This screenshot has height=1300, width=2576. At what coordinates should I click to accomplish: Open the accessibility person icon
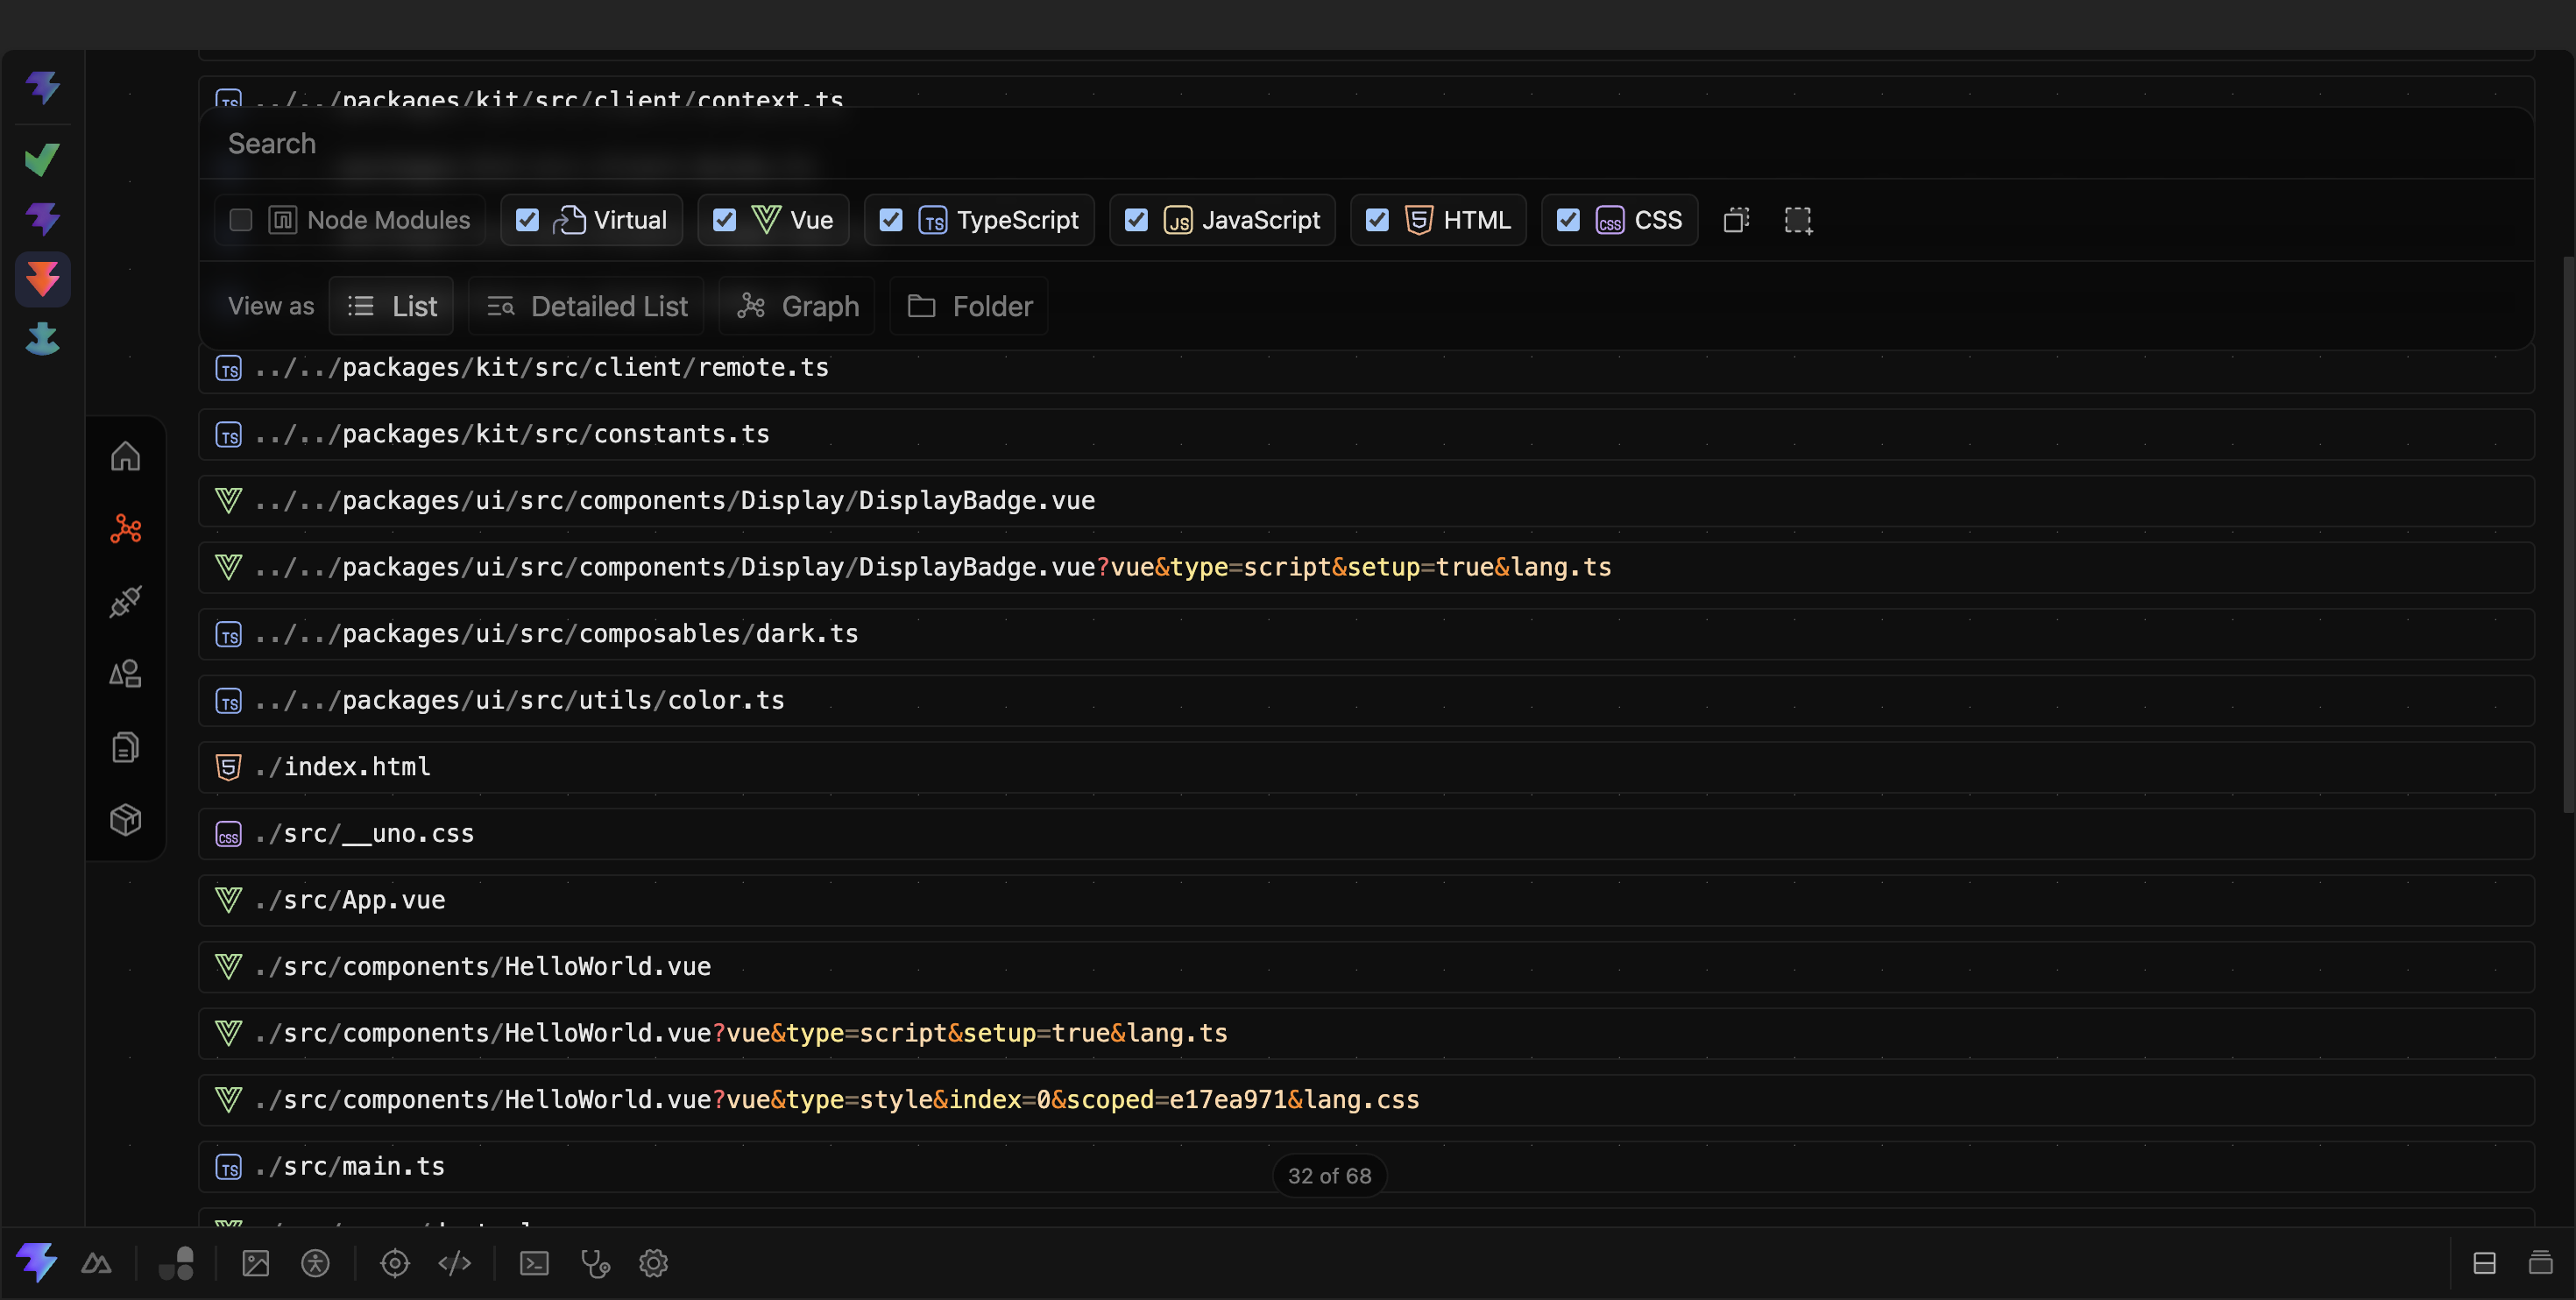[x=315, y=1263]
